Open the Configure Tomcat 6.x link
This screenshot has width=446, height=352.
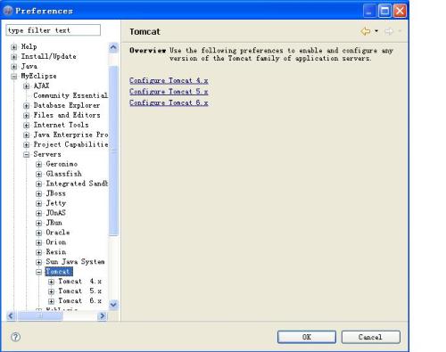coord(169,102)
